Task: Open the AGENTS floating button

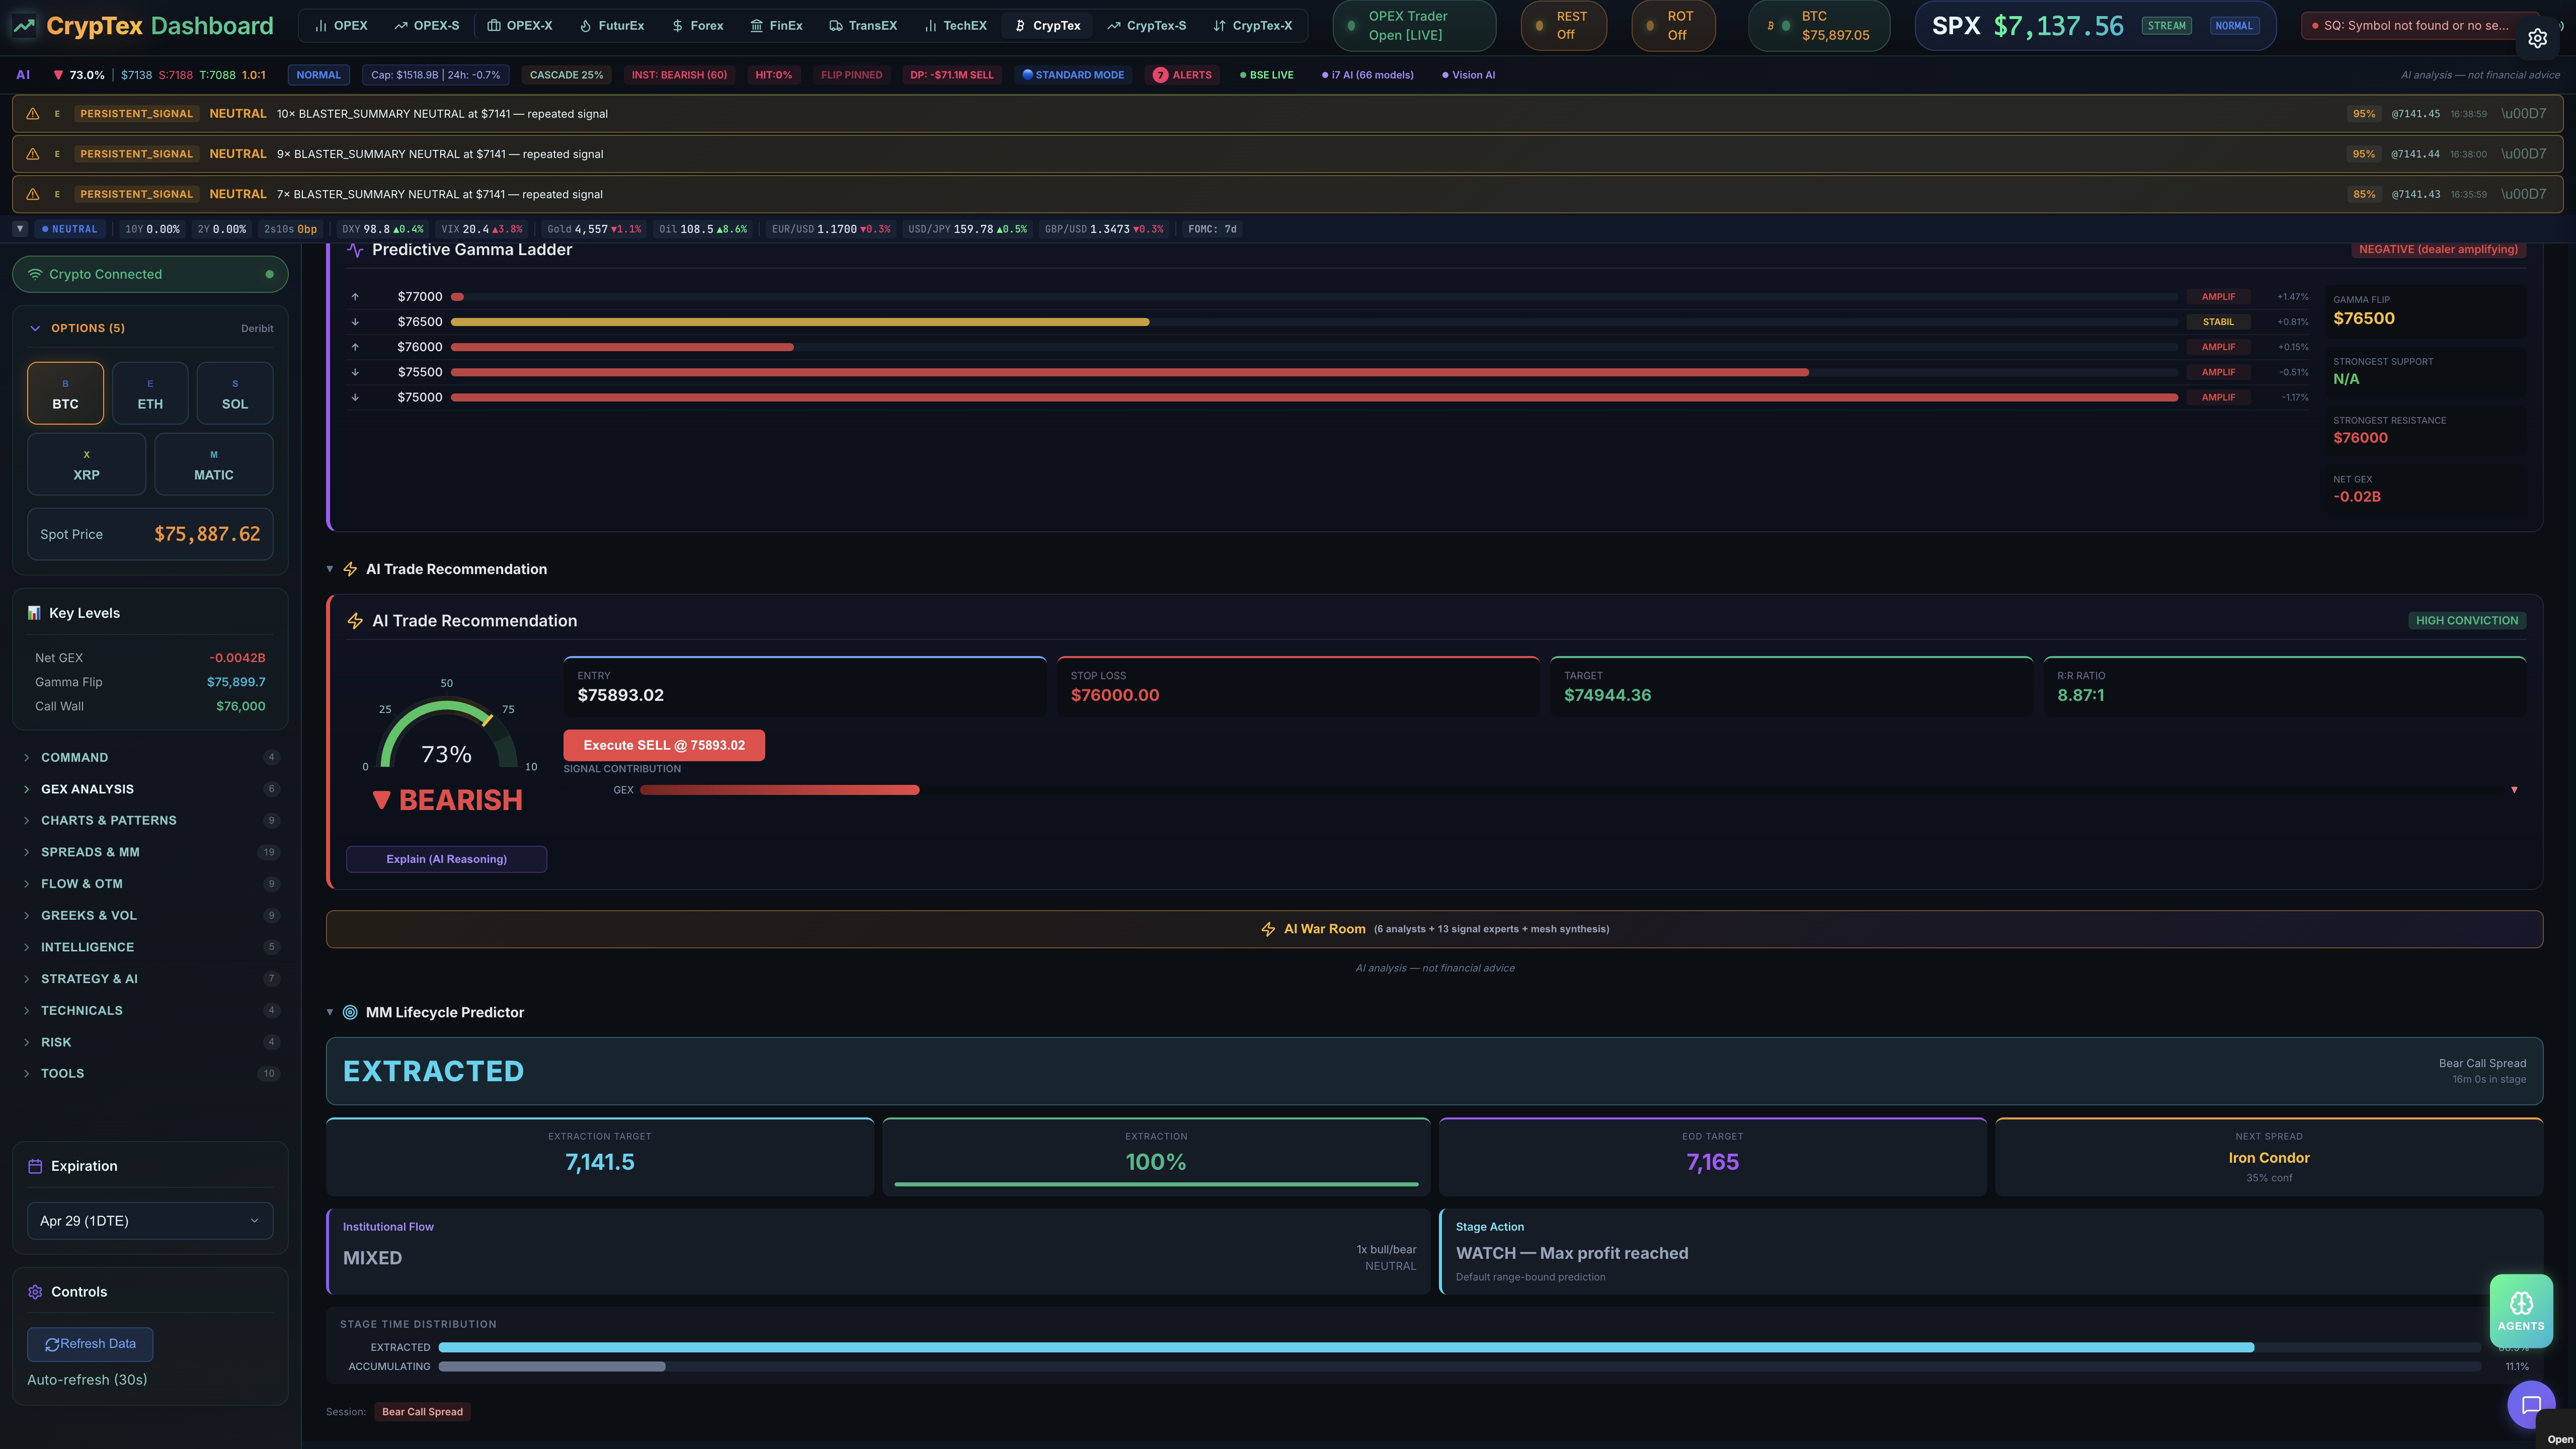Action: [2521, 1310]
